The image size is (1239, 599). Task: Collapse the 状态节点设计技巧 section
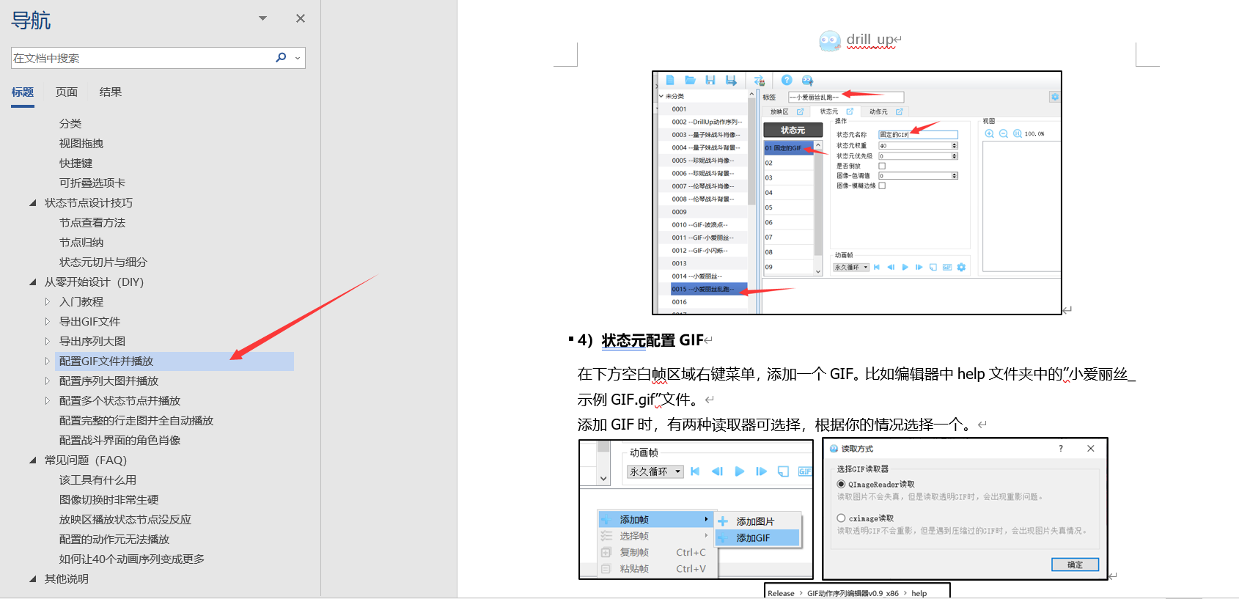point(32,203)
